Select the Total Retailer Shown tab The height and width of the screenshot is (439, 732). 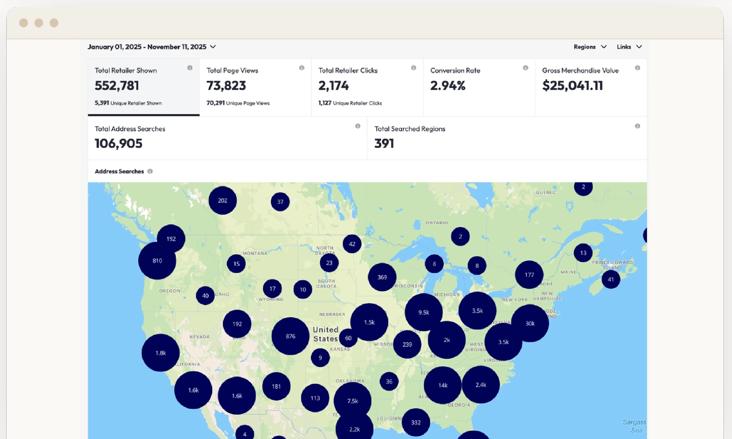coord(143,87)
